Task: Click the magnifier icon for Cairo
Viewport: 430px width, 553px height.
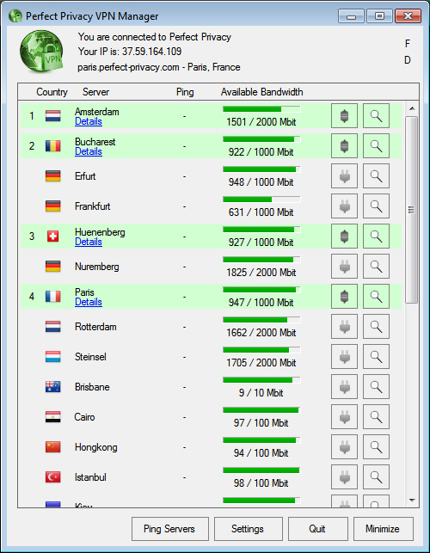Action: click(376, 417)
